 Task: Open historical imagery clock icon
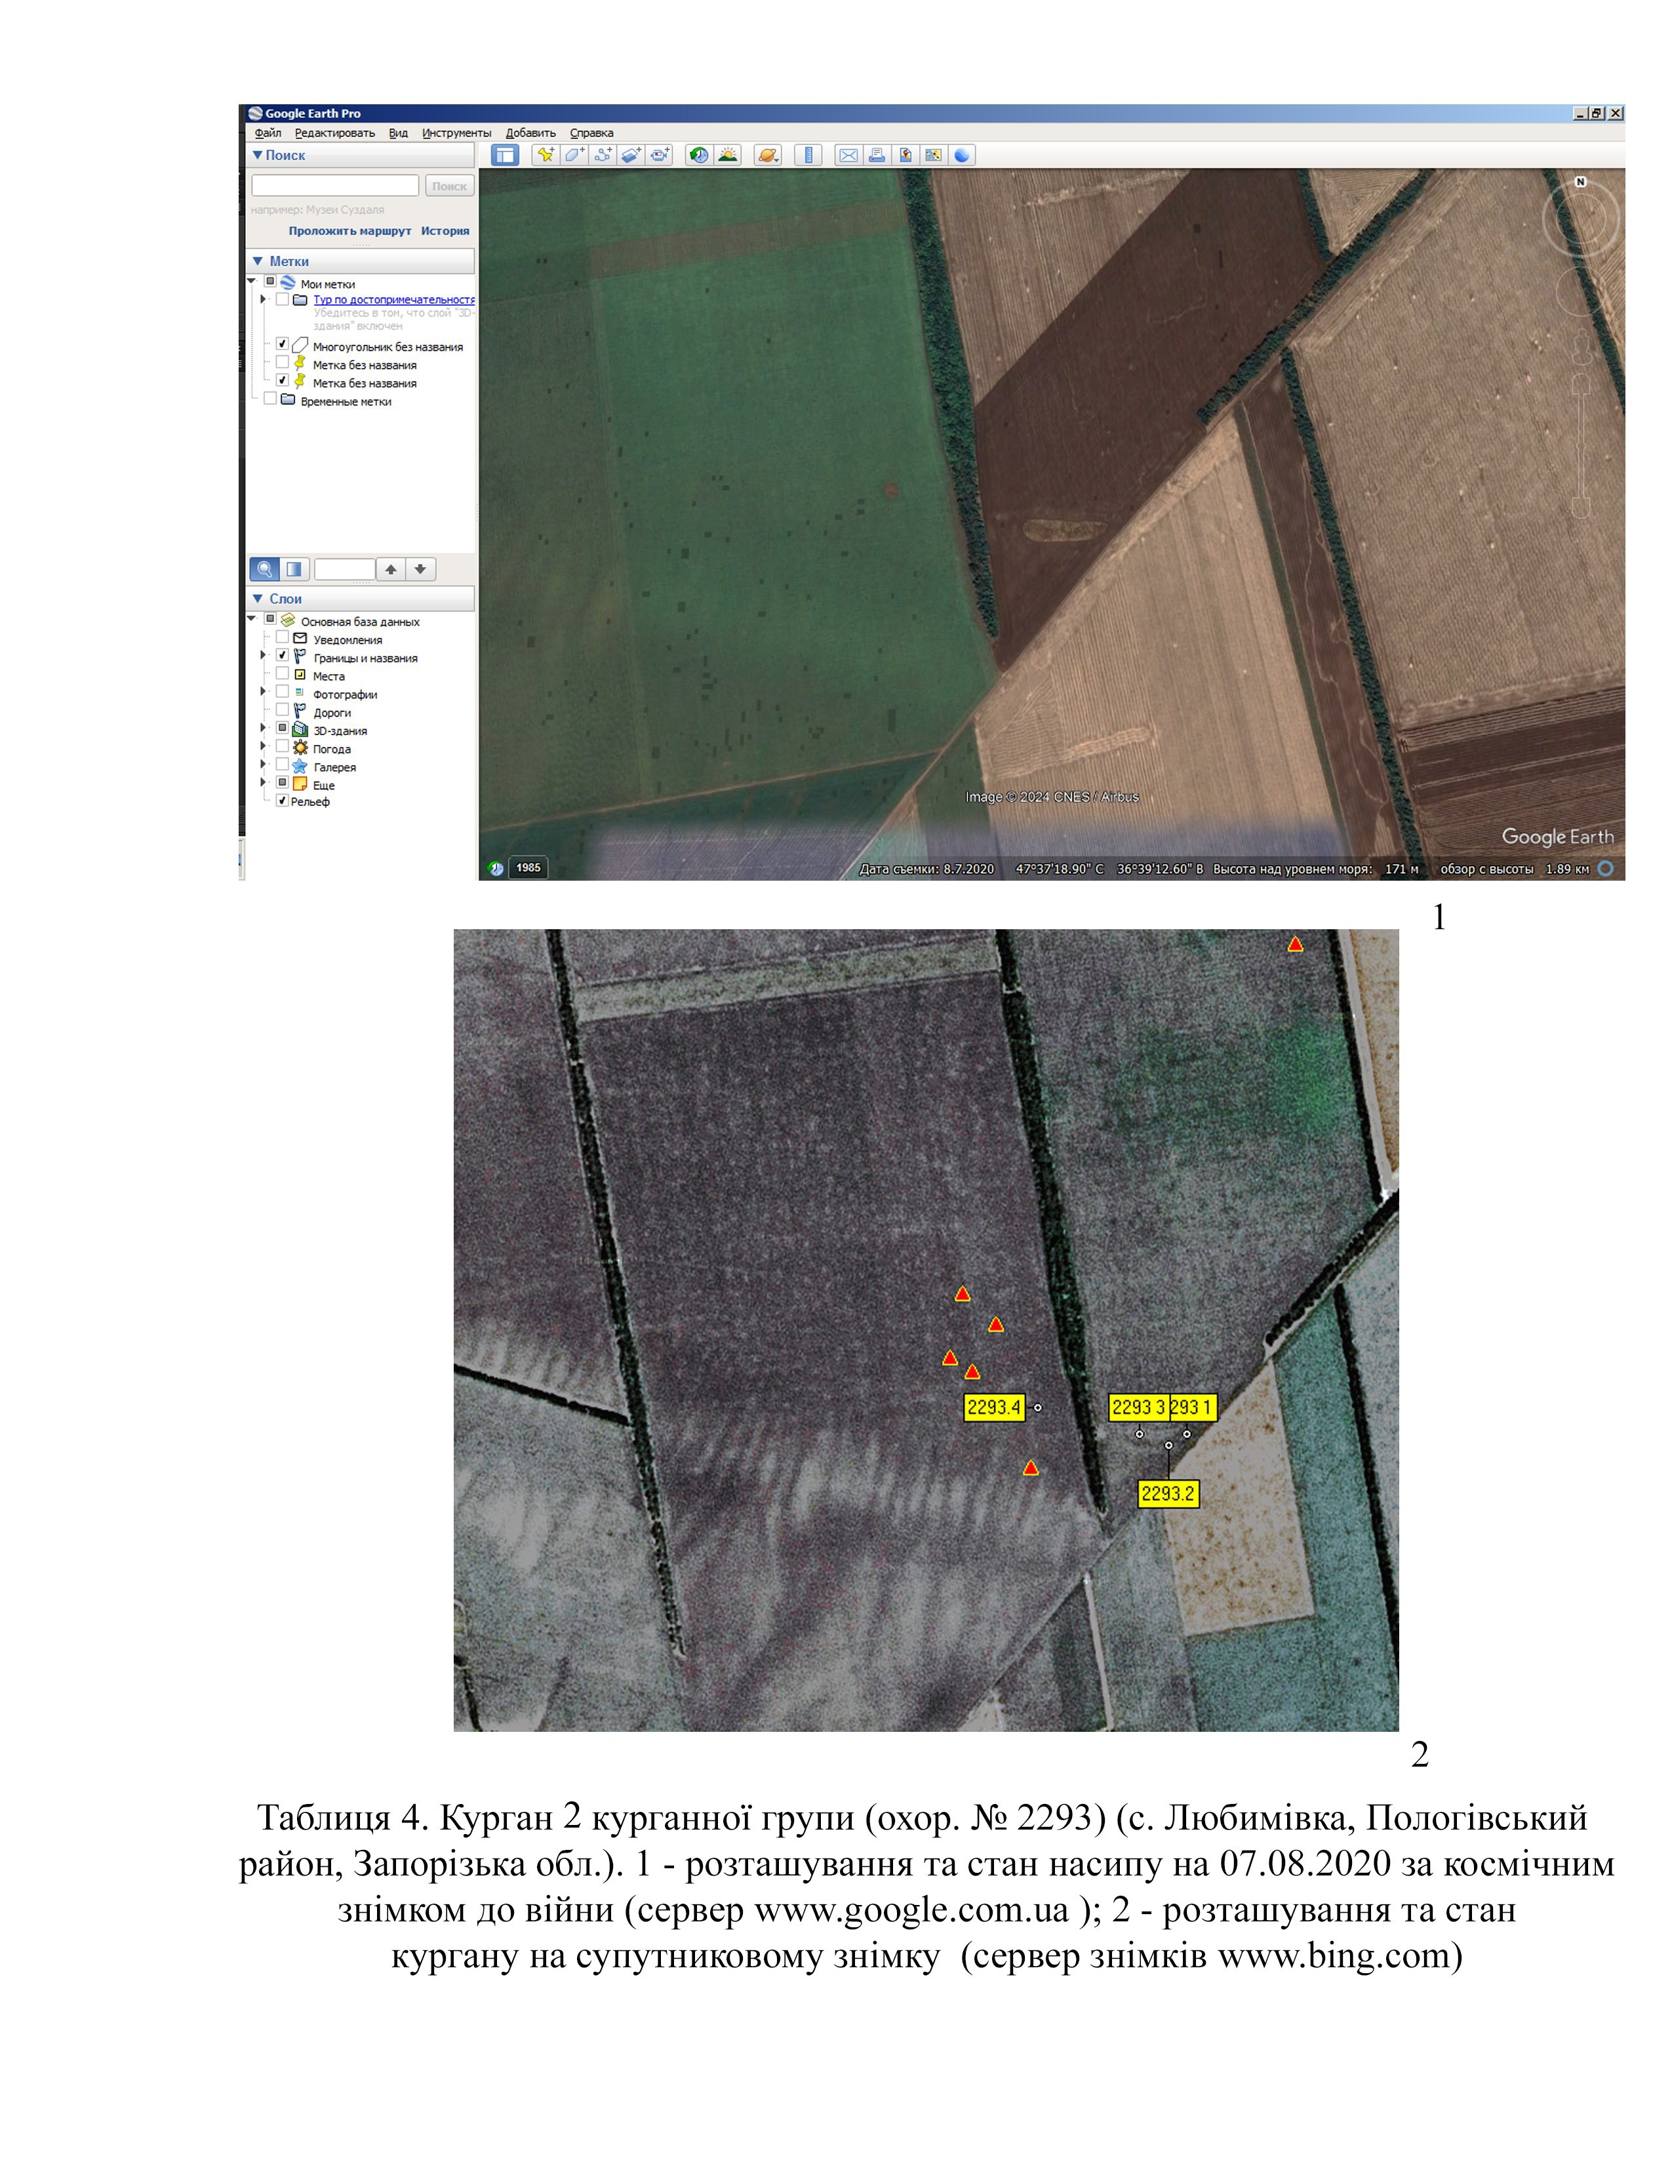coord(700,155)
